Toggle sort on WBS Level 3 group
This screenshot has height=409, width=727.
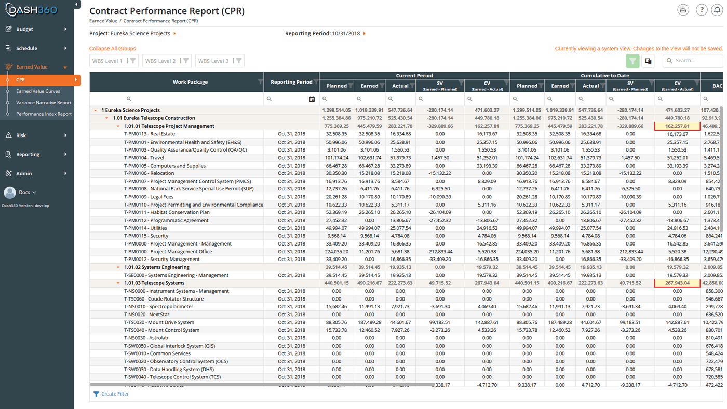pos(233,61)
